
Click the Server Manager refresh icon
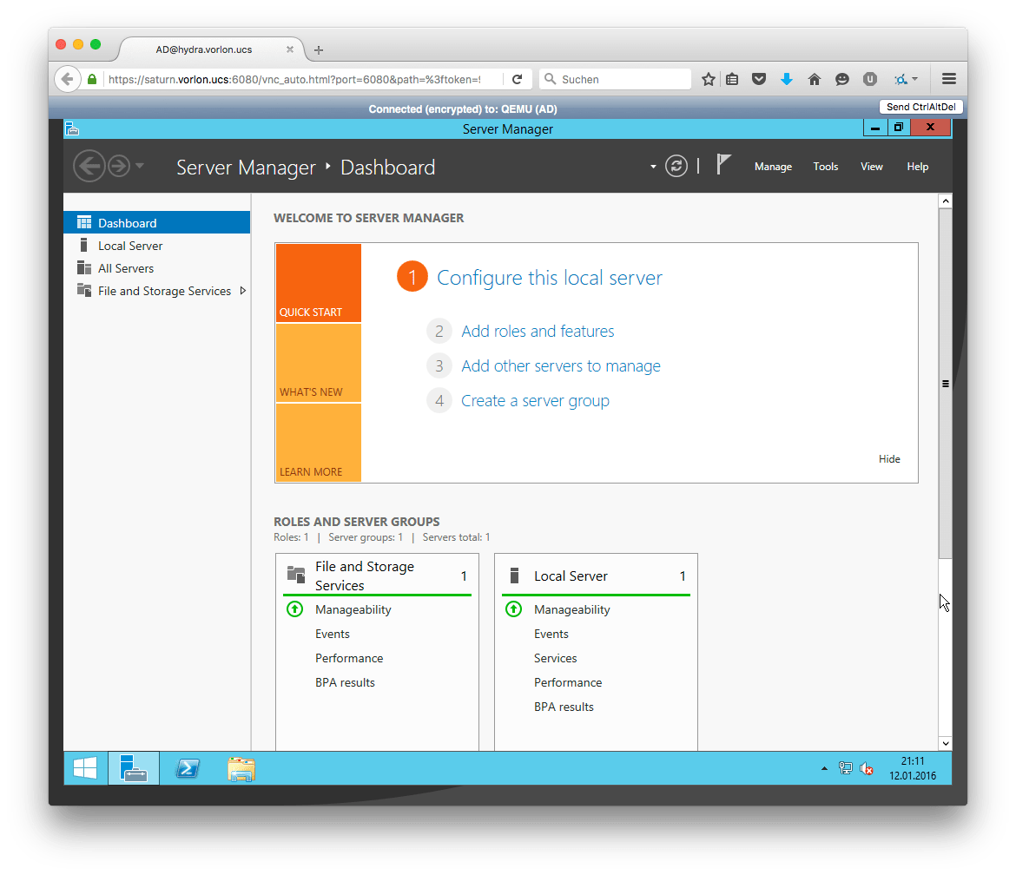click(x=676, y=167)
